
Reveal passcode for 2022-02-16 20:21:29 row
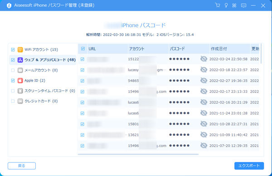click(204, 102)
